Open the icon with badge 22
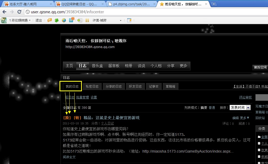 click(71, 20)
